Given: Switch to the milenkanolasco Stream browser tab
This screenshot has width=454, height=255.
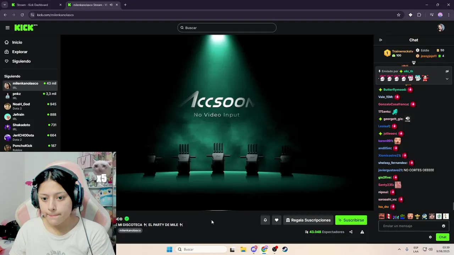Looking at the screenshot, I should point(92,5).
